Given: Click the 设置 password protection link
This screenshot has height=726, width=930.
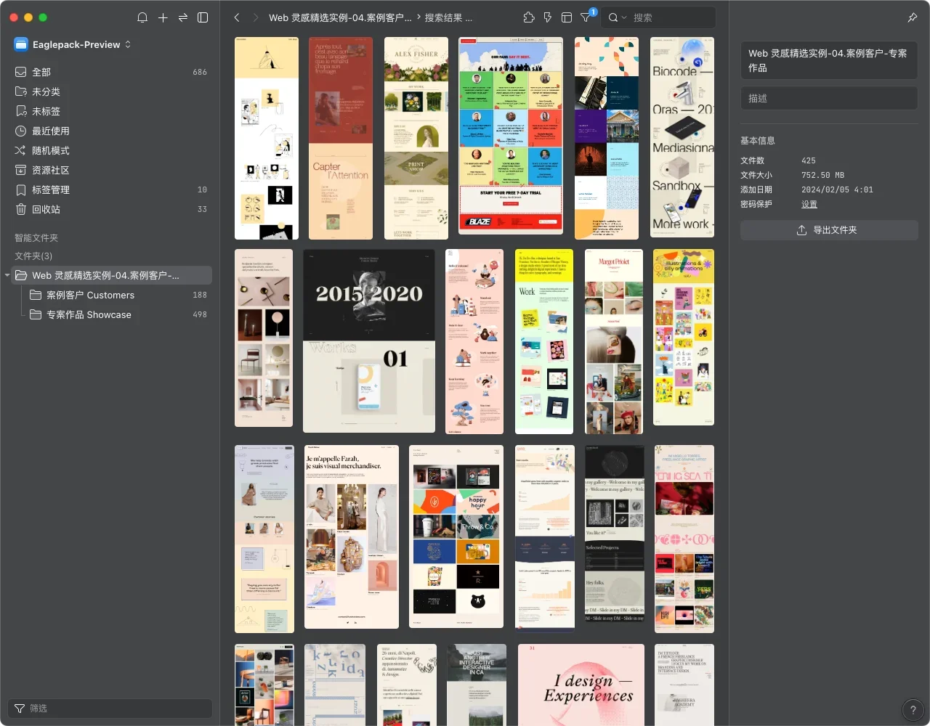Looking at the screenshot, I should click(809, 204).
